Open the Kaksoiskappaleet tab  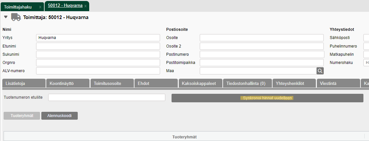pos(200,83)
